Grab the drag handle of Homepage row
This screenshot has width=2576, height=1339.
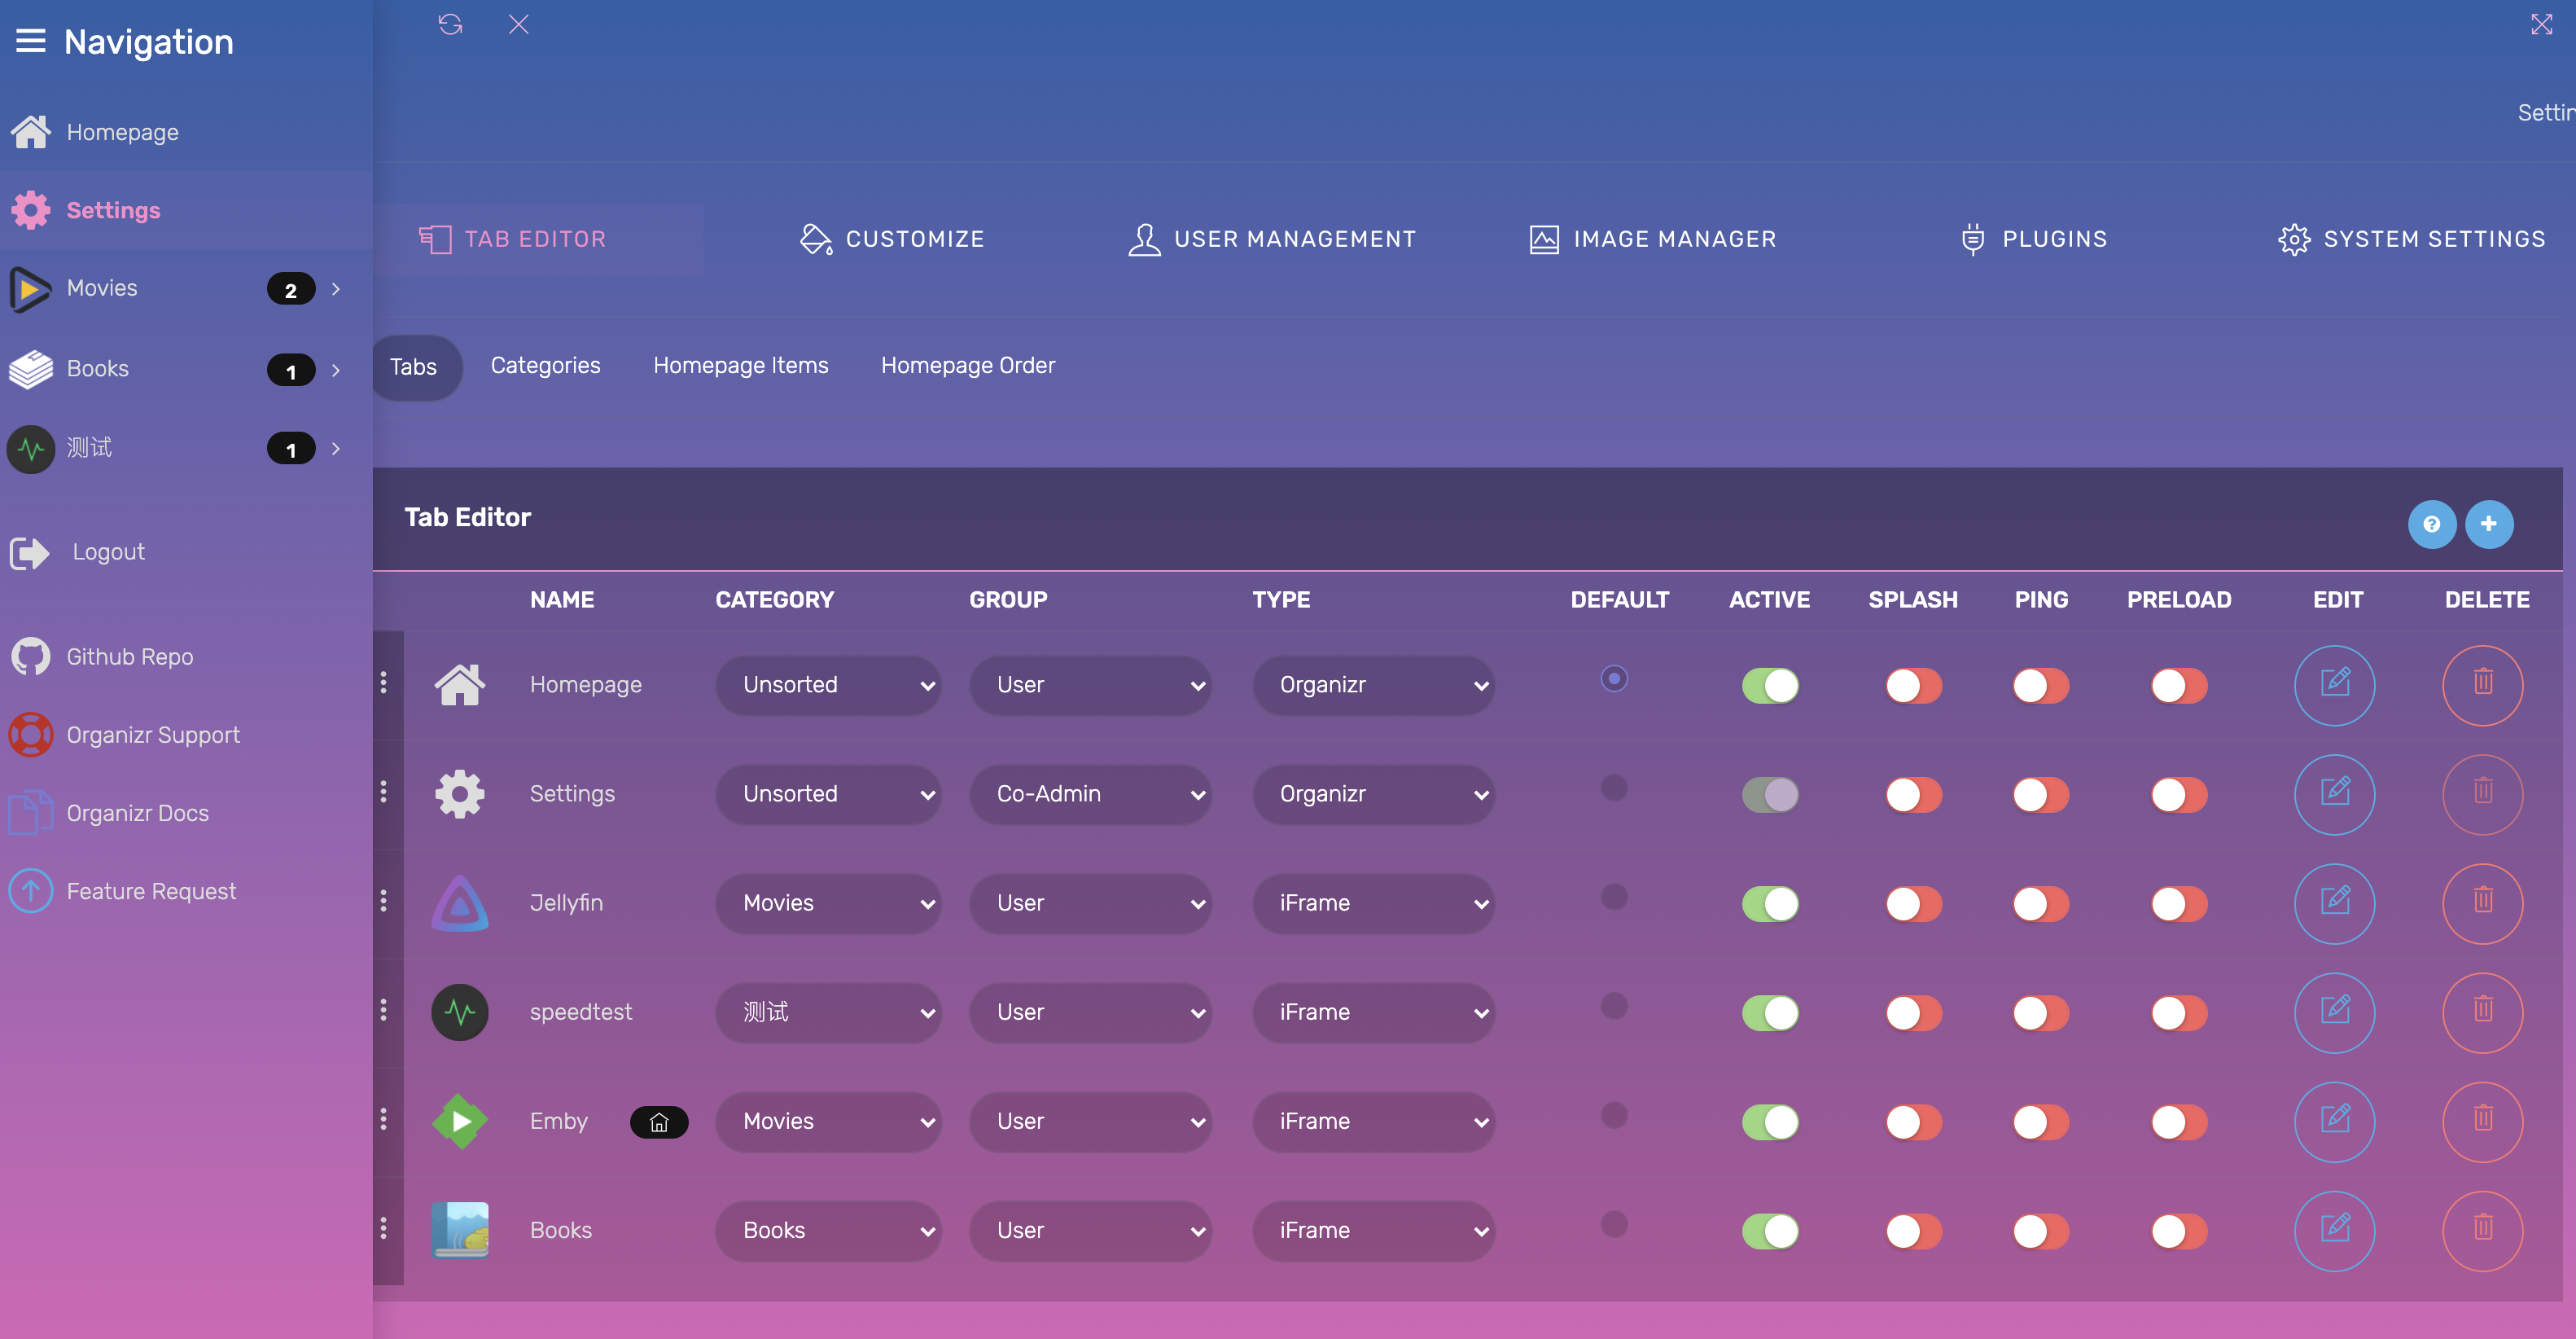pos(384,683)
